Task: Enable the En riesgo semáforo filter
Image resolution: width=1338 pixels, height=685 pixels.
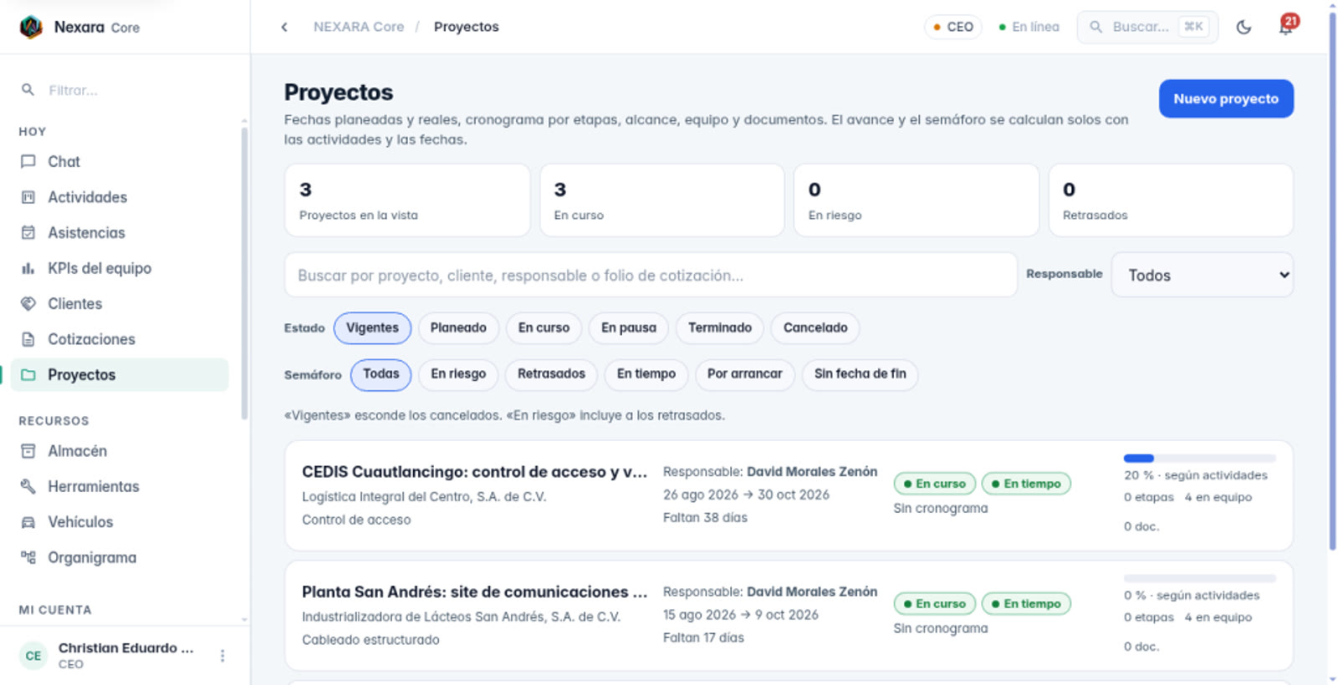Action: (x=458, y=373)
